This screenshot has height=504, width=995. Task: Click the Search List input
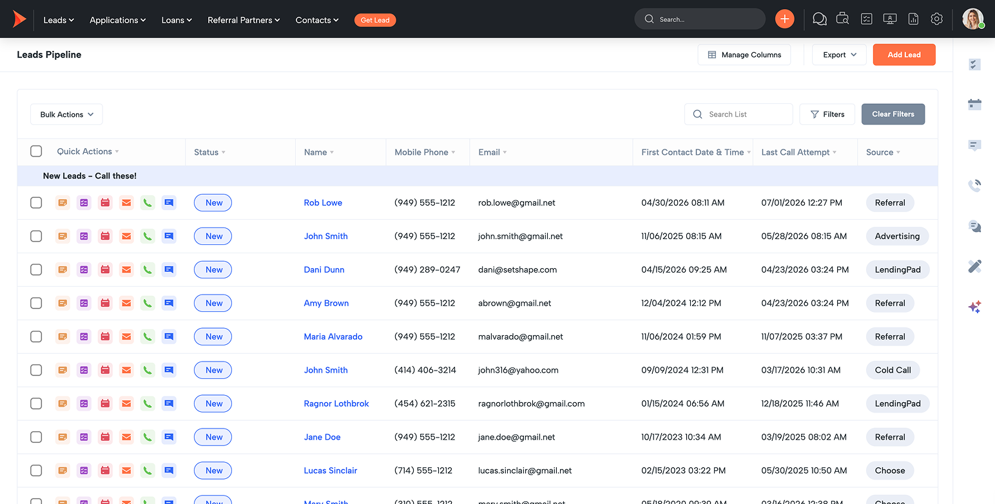coord(739,114)
